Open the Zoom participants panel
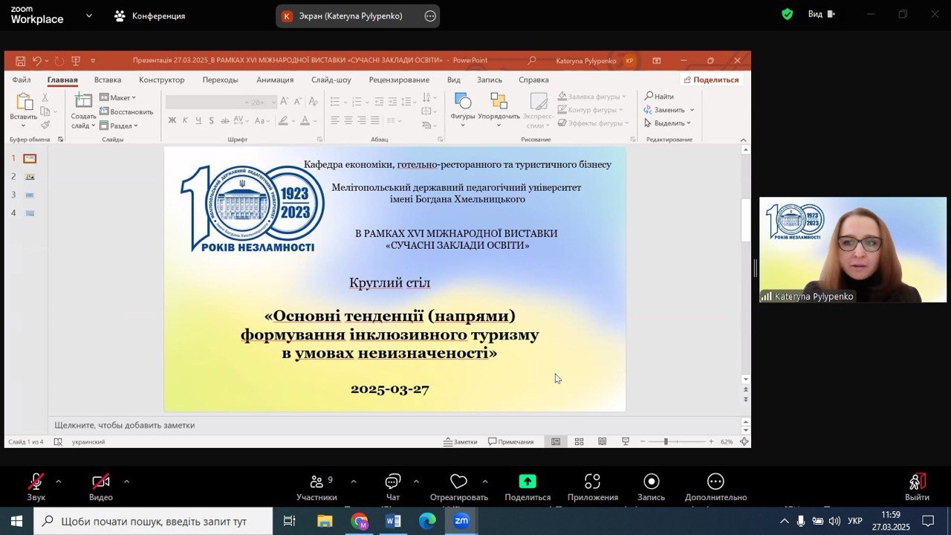The width and height of the screenshot is (951, 535). (317, 482)
